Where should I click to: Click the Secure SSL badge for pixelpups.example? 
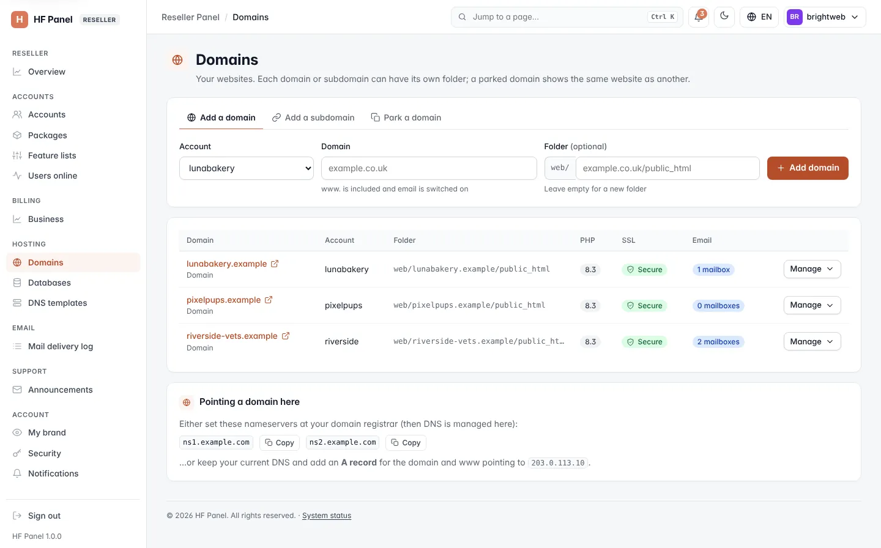[x=644, y=306]
